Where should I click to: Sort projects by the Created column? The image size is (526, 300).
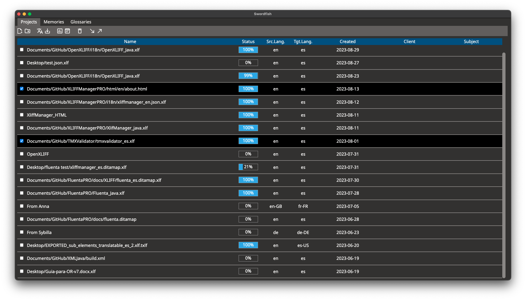348,41
